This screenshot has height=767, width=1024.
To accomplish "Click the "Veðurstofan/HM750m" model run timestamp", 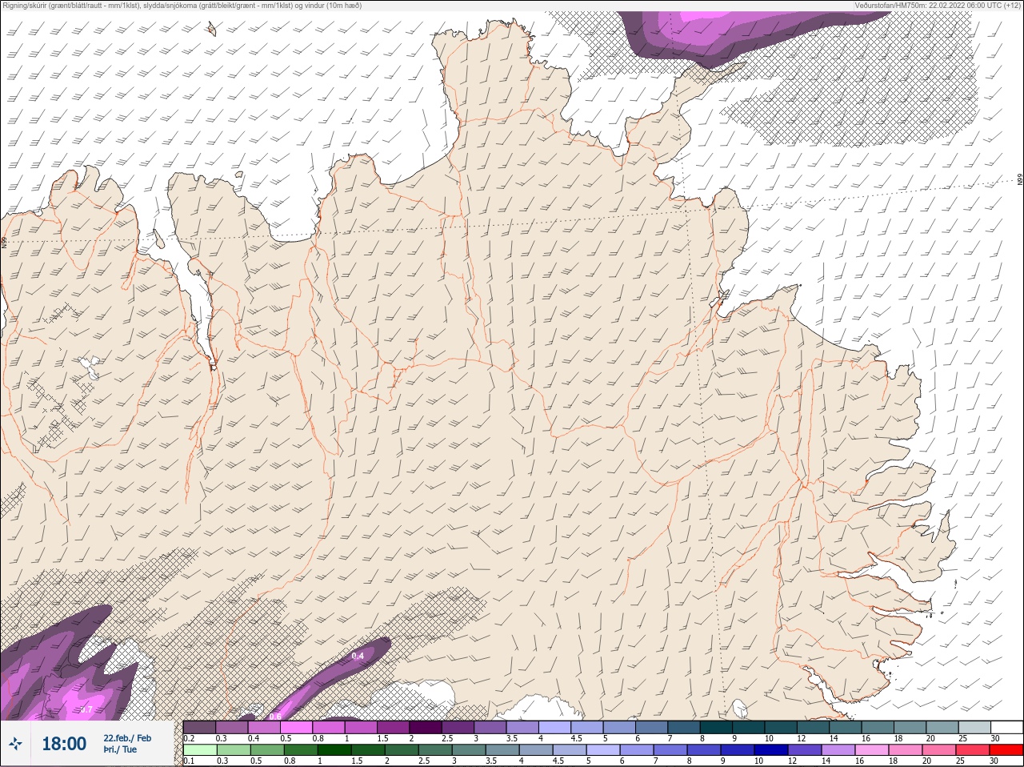I will (938, 6).
